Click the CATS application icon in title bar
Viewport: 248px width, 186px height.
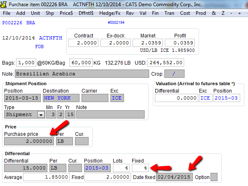point(3,4)
